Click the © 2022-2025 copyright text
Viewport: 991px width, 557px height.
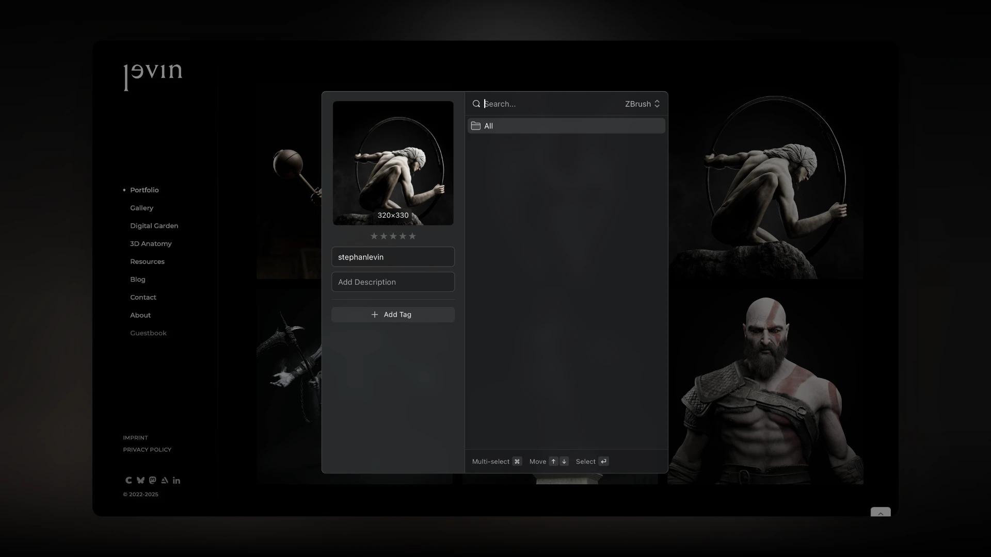pos(140,495)
